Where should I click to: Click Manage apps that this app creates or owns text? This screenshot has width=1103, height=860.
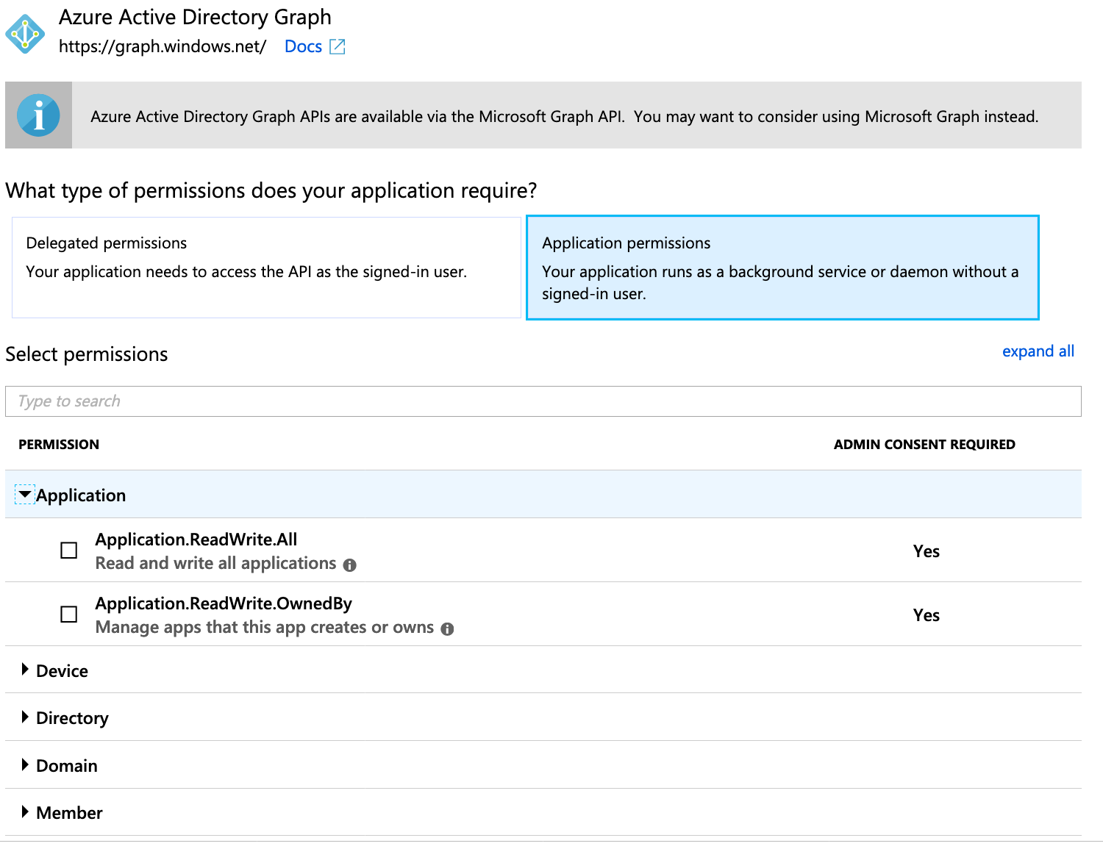tap(265, 628)
